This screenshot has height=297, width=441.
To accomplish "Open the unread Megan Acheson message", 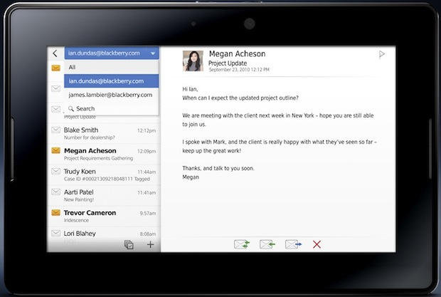I will pos(103,154).
